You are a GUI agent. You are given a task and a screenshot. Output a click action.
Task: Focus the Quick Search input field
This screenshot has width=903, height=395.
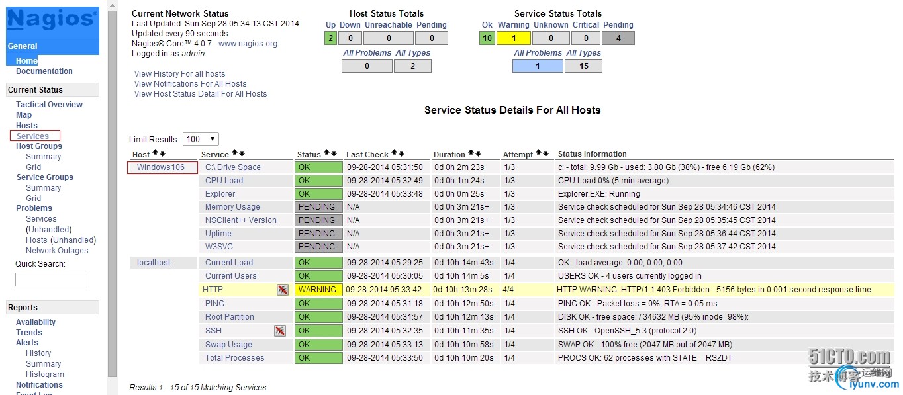[50, 279]
